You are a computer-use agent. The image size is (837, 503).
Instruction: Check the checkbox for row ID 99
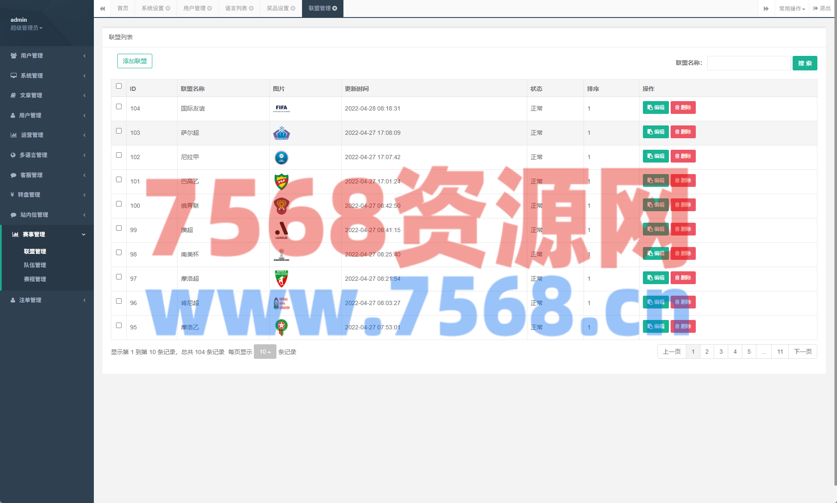(x=119, y=228)
